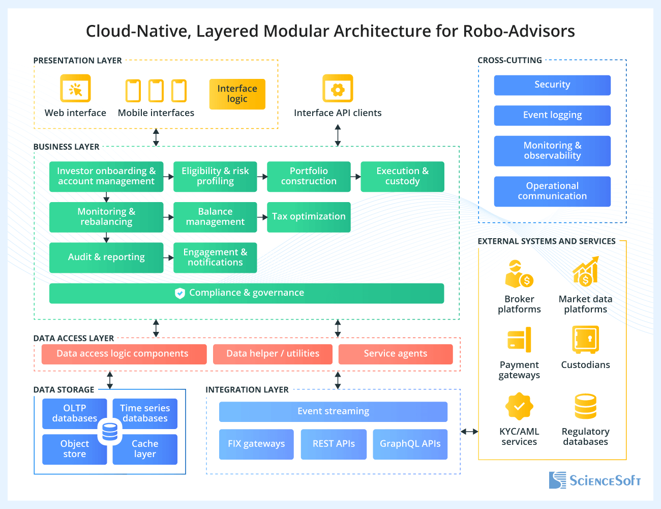The image size is (661, 509).
Task: Select the Security block
Action: tap(552, 84)
